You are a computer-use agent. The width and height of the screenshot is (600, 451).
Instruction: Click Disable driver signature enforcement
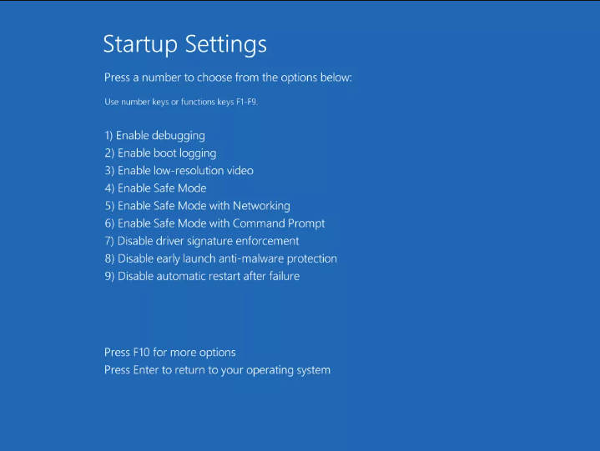[x=202, y=241]
